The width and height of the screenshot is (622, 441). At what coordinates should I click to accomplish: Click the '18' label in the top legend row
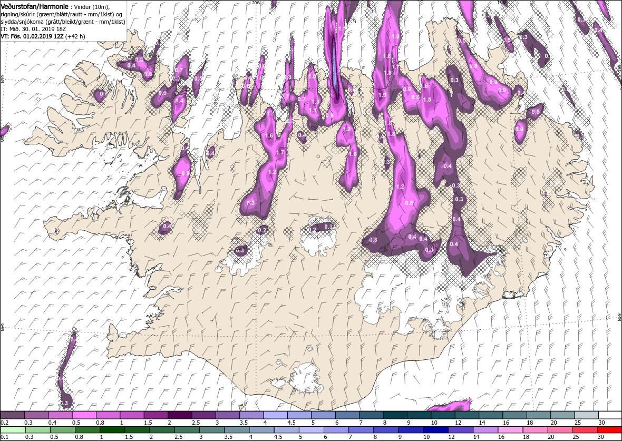click(530, 423)
